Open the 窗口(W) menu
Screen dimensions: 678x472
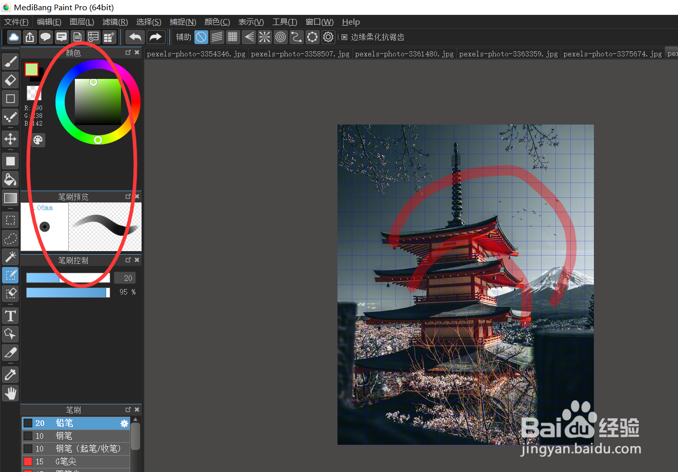(x=320, y=22)
